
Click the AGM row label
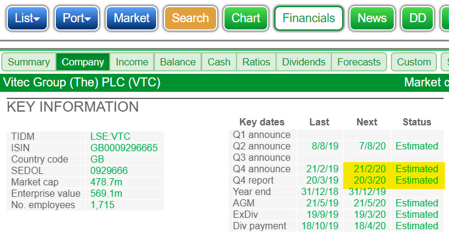point(243,203)
